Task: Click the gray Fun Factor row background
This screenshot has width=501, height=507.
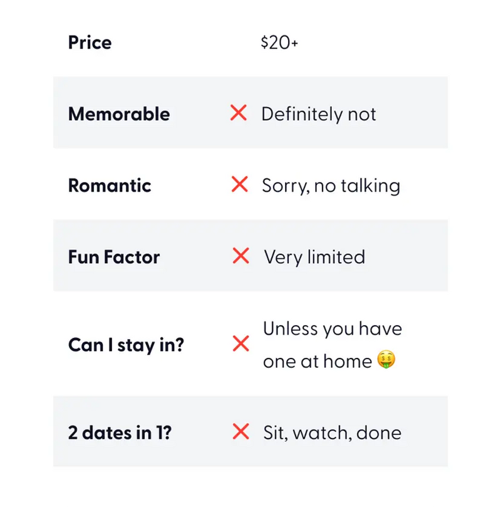Action: (x=250, y=256)
